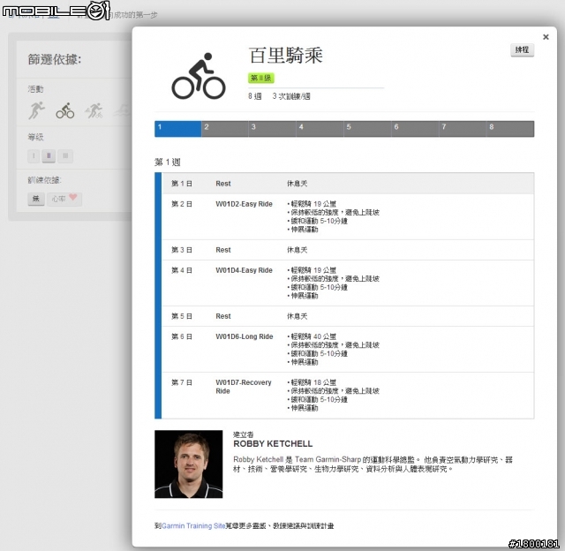Click the 第 II 級 green level badge
The height and width of the screenshot is (551, 565).
[261, 78]
